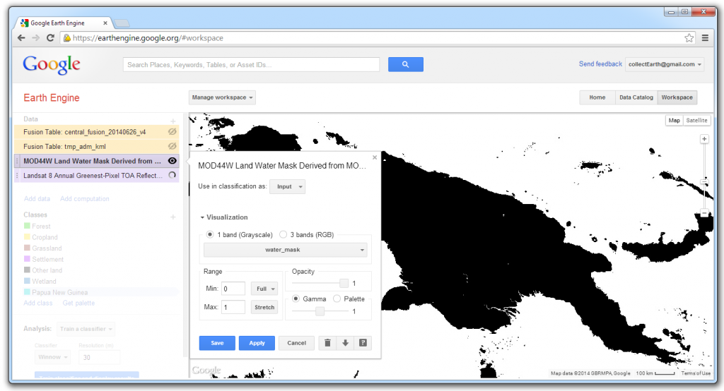The height and width of the screenshot is (391, 724).
Task: Close the Google Earth Engine browser tab
Action: [105, 23]
